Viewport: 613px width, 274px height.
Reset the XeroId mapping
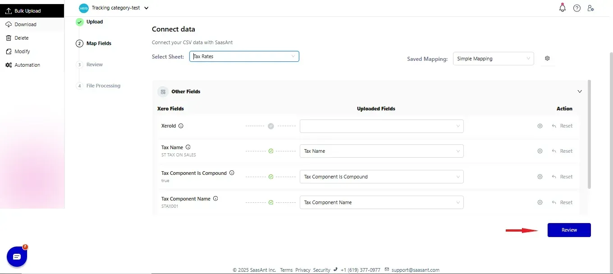click(562, 126)
